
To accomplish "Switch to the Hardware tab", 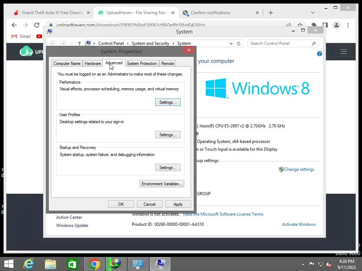I will 93,64.
